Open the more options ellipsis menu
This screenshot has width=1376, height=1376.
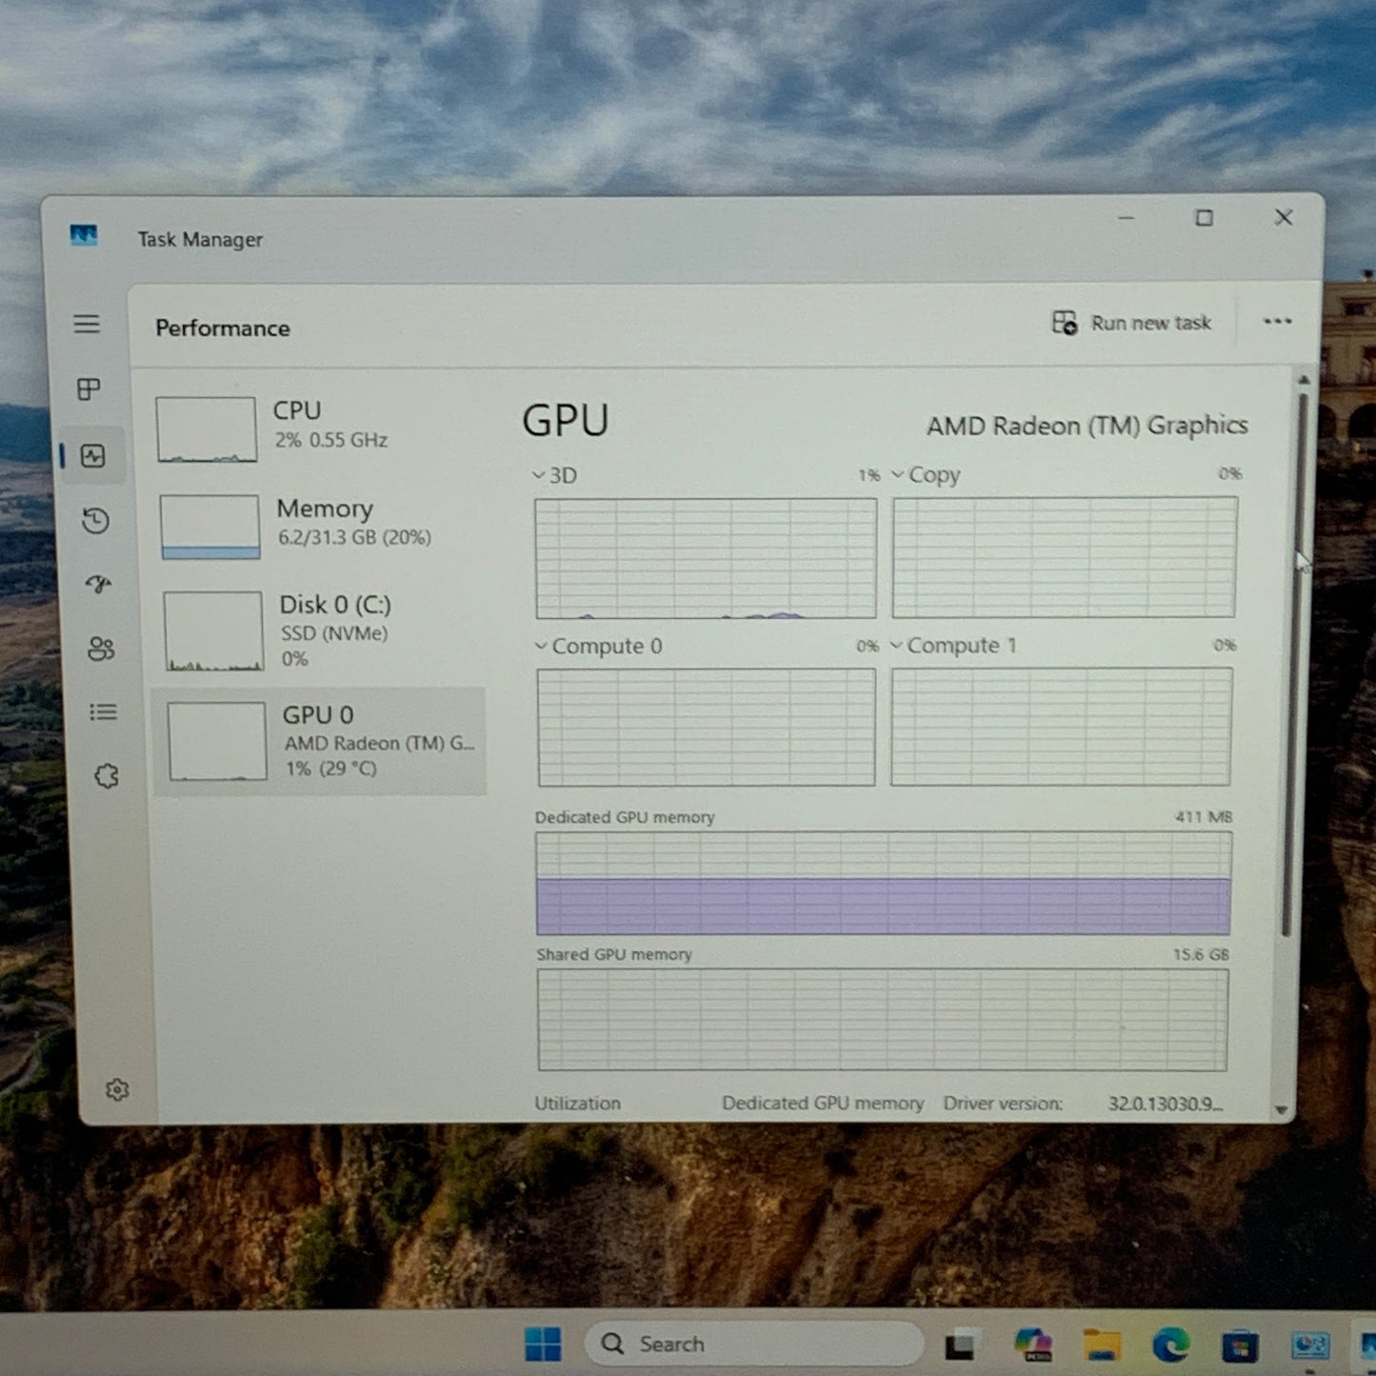click(1276, 322)
